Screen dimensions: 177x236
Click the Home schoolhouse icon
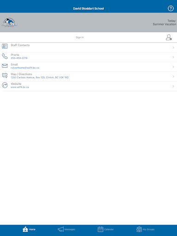(x=25, y=229)
